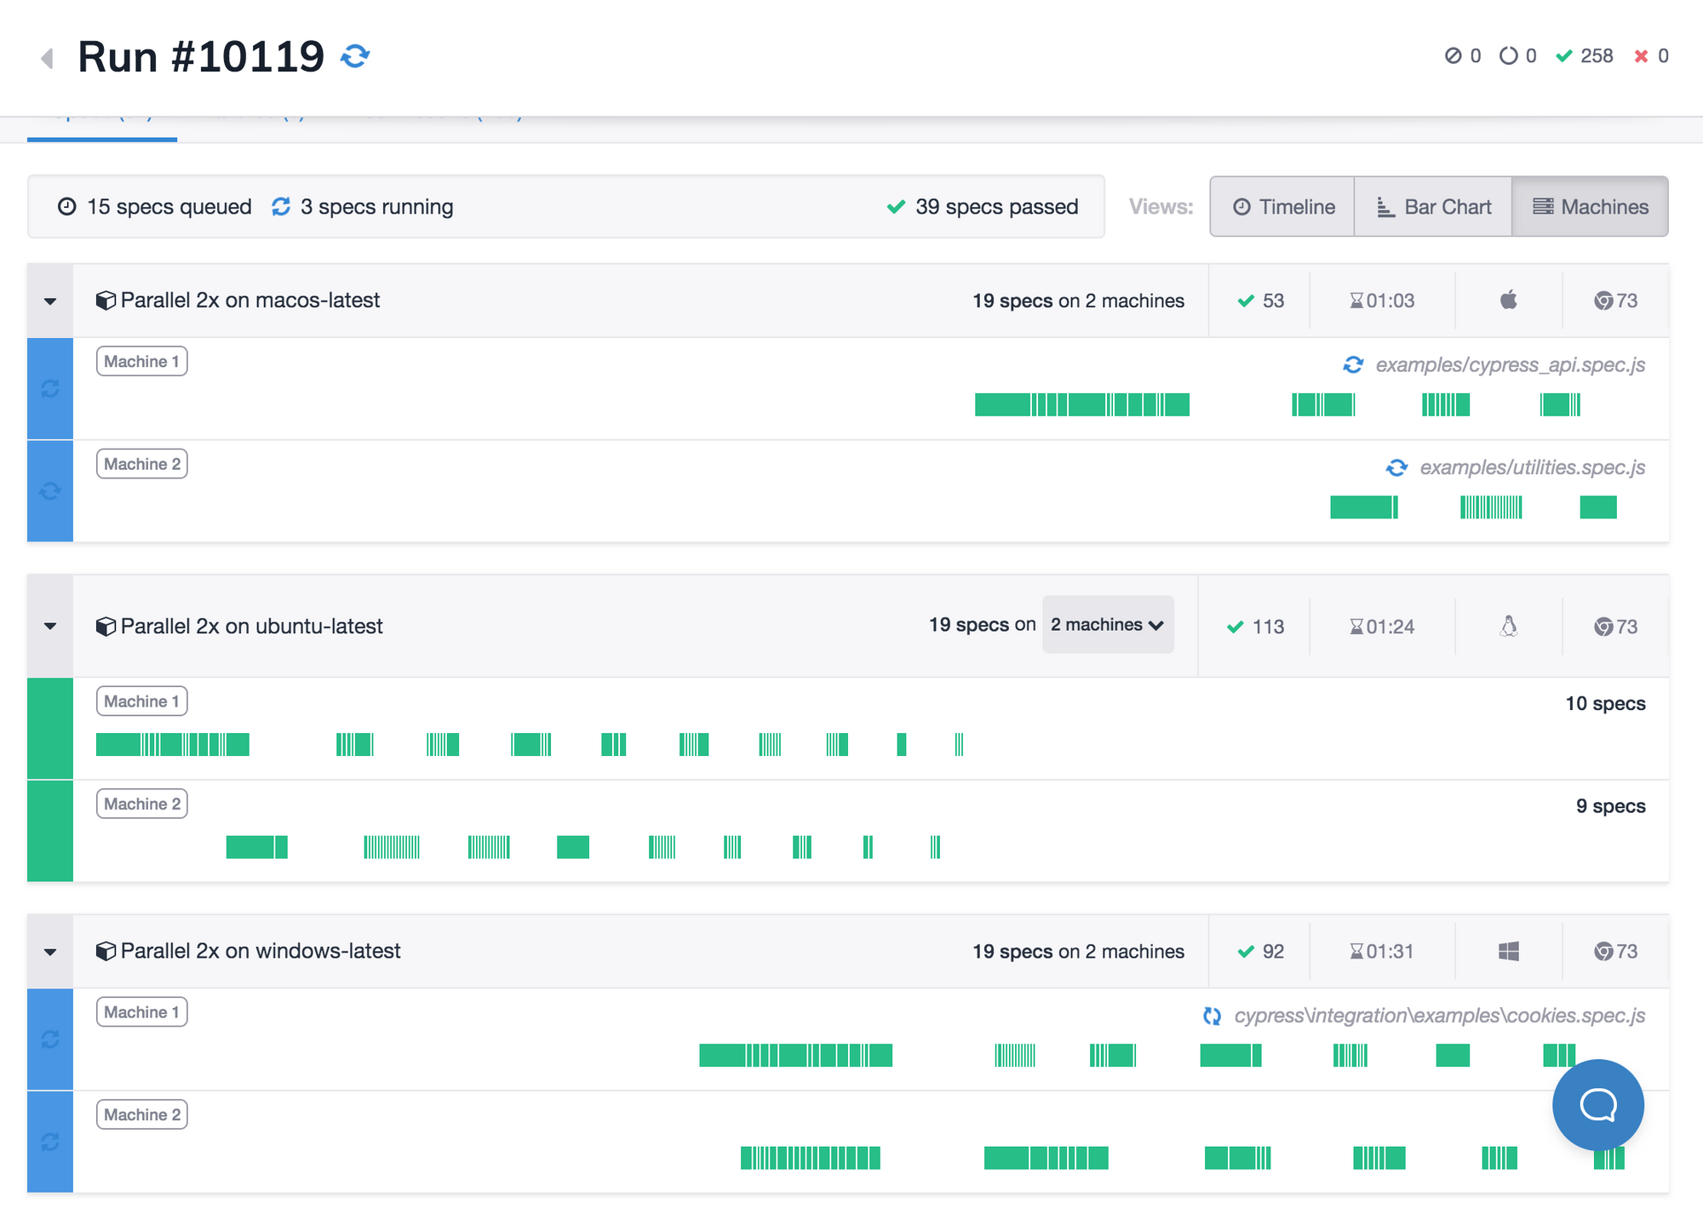Switch to Bar Chart view
Viewport: 1703px width, 1208px height.
coord(1433,207)
